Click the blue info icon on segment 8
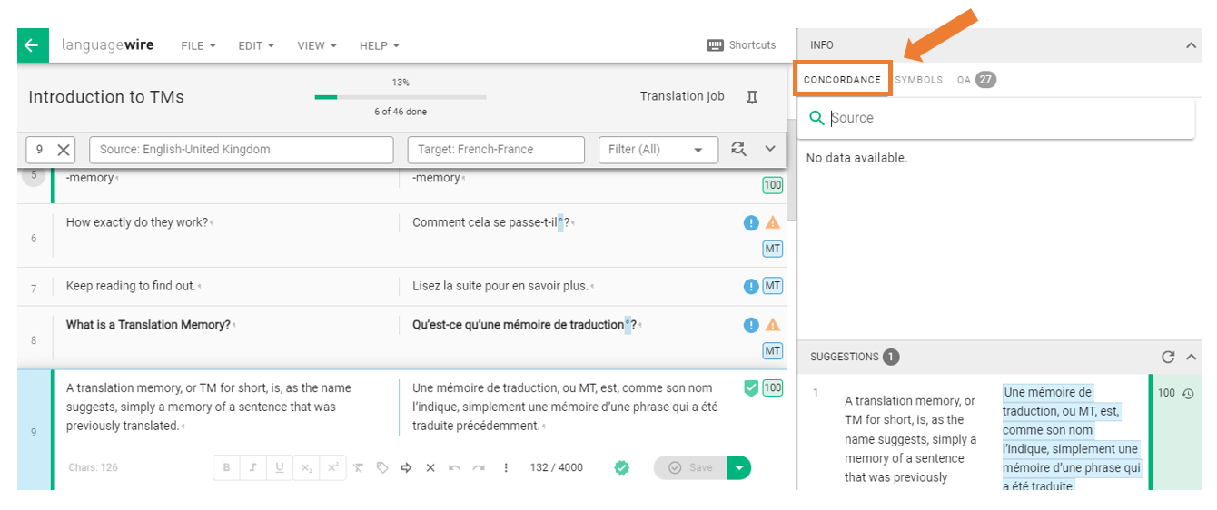The width and height of the screenshot is (1217, 510). (x=751, y=325)
